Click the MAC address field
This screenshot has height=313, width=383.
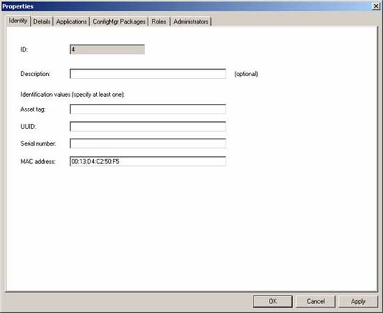click(148, 162)
